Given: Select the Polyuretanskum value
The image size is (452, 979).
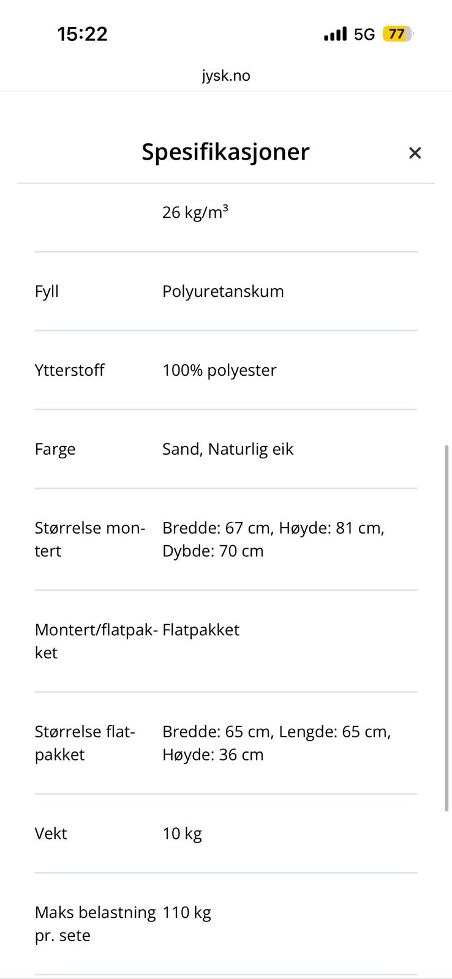Looking at the screenshot, I should (x=223, y=291).
